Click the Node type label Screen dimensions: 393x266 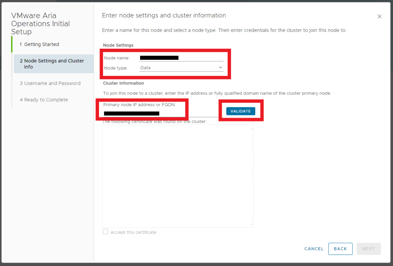tap(116, 68)
